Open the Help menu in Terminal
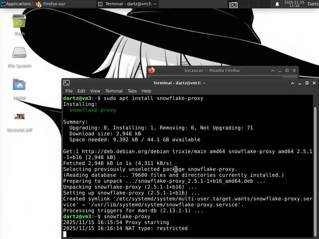Screen dimensions: 319x239 146,91
